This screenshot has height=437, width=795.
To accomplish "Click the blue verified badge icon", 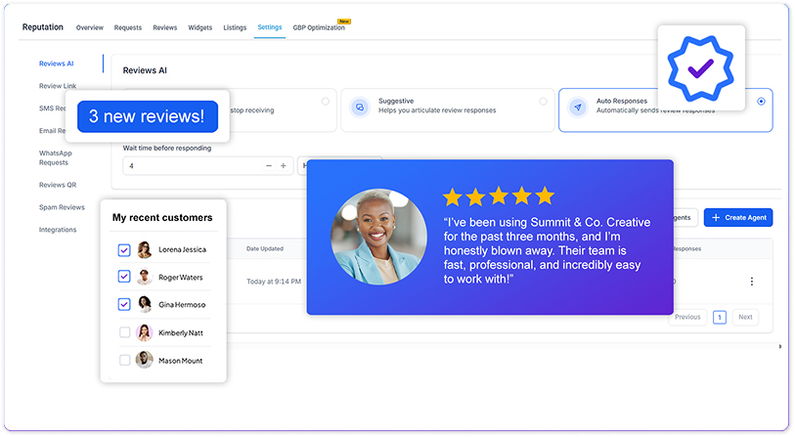I will (x=700, y=67).
